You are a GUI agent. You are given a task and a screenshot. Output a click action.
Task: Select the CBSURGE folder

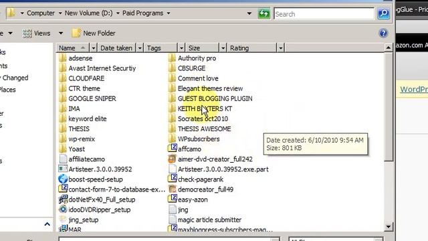187,68
